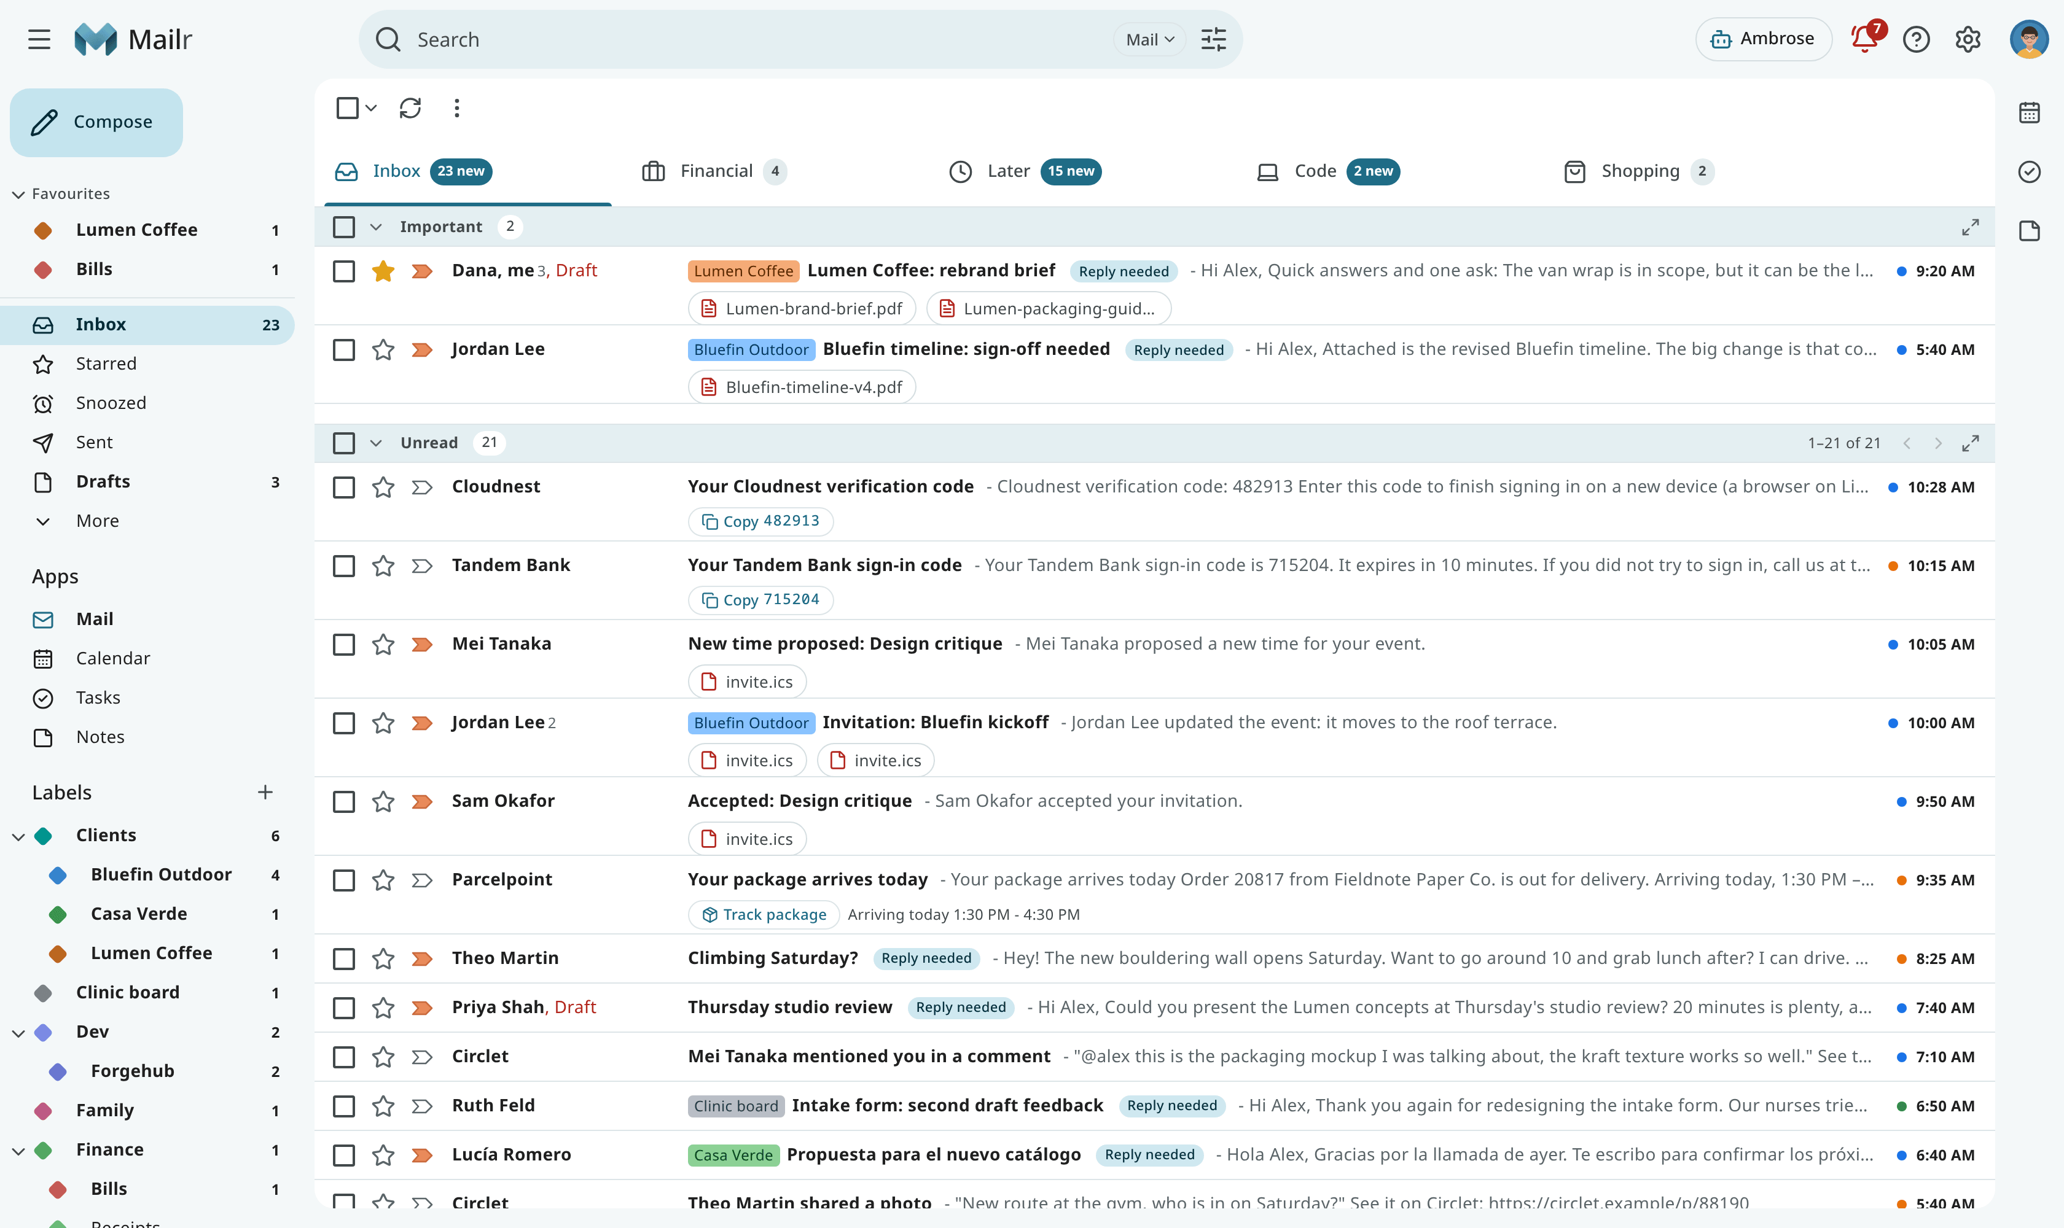Tick the Parcelpoint email checkbox
Viewport: 2064px width, 1228px height.
343,880
